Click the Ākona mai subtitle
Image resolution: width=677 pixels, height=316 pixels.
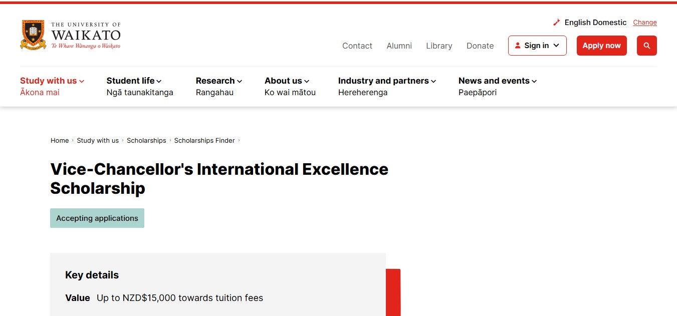coord(40,92)
